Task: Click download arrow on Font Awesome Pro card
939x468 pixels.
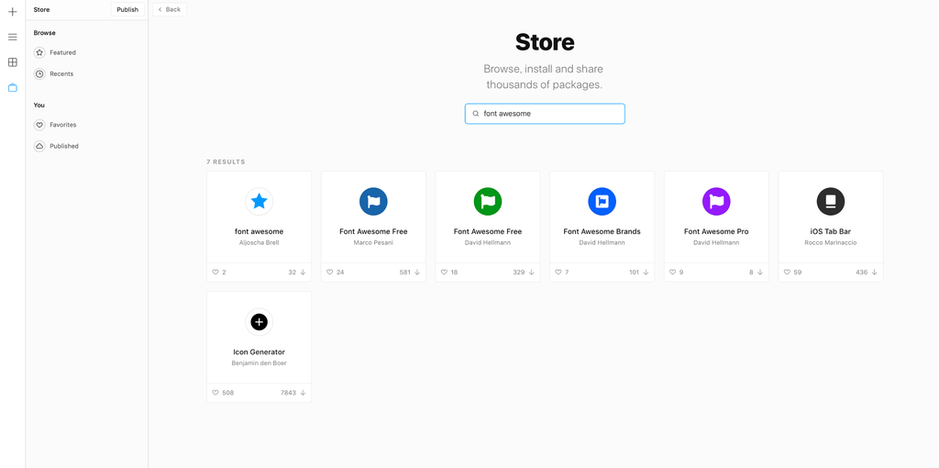Action: (760, 272)
